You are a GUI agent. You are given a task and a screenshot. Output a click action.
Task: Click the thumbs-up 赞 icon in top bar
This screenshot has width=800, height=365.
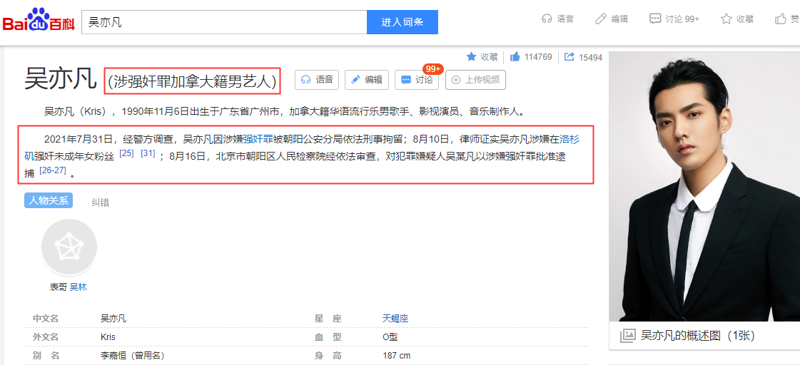781,19
